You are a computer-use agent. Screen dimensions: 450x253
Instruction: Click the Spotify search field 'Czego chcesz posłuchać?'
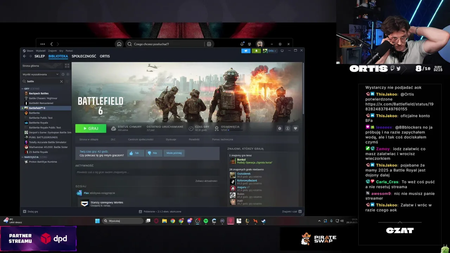click(165, 44)
